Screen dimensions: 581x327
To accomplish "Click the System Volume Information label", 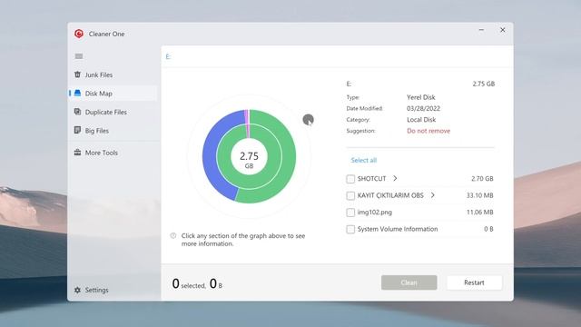I will tap(398, 229).
